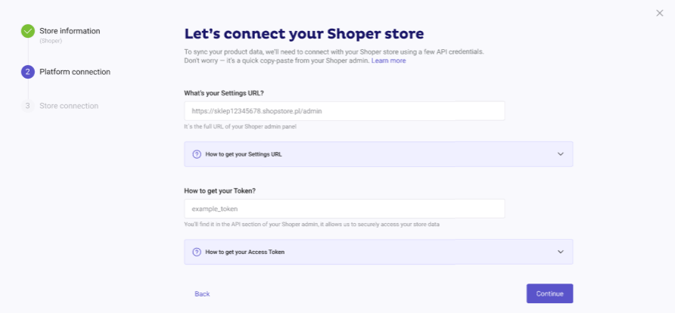Expand "How to get your Settings URL" text
The width and height of the screenshot is (675, 313).
[x=248, y=154]
